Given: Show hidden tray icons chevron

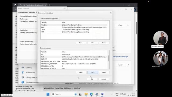Looking at the screenshot, I should pos(112,94).
